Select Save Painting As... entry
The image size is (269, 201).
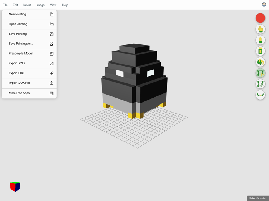pos(29,44)
